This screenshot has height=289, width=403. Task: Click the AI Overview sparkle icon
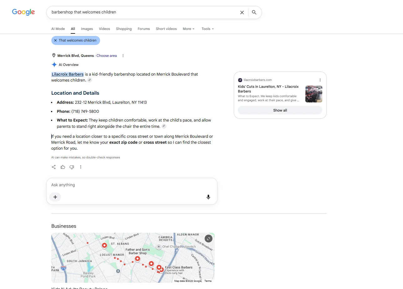pos(54,65)
